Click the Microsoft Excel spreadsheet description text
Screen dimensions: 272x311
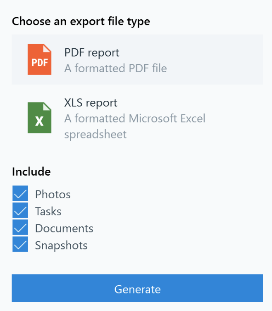click(x=135, y=127)
